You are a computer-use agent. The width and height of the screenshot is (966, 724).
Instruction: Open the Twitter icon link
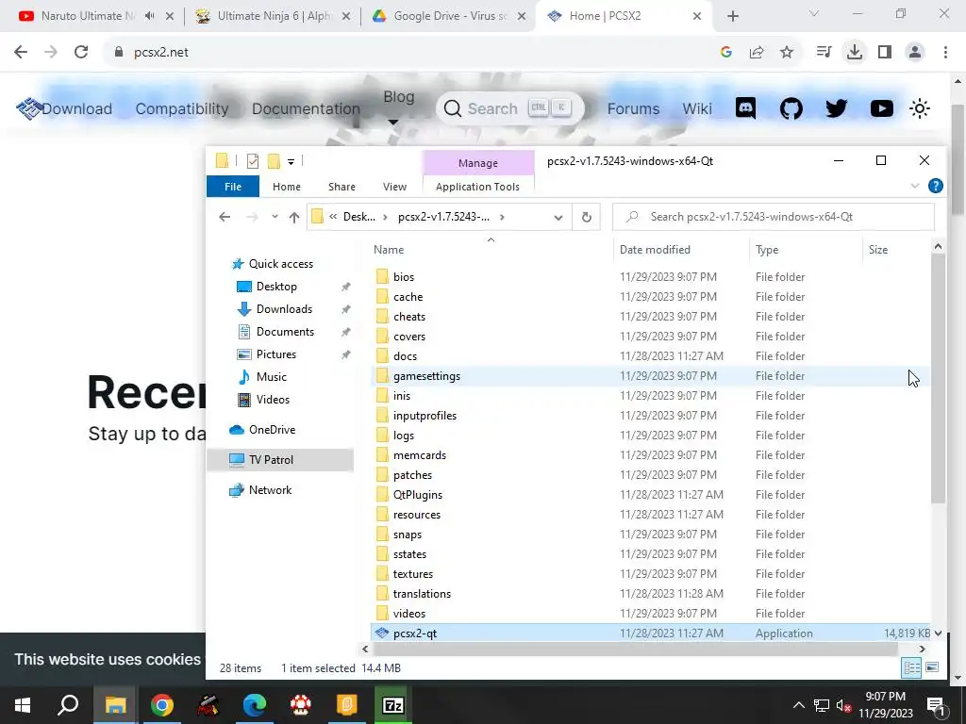click(836, 108)
